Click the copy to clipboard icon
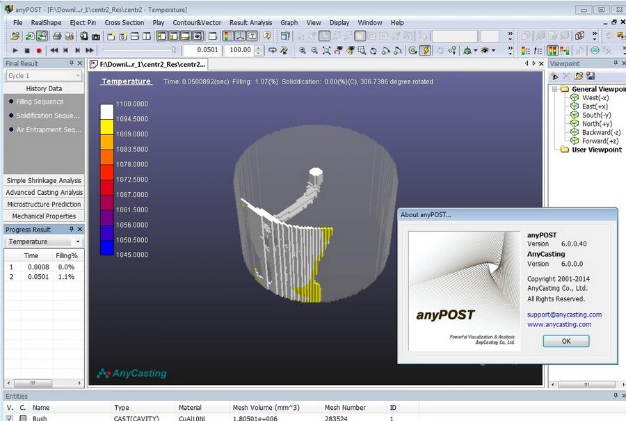This screenshot has width=626, height=421. coord(83,36)
